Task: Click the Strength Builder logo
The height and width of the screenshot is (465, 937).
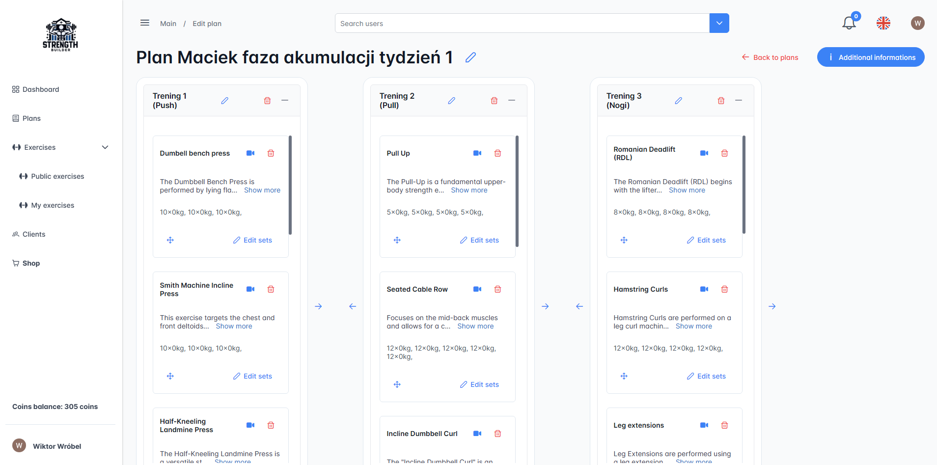Action: (60, 35)
